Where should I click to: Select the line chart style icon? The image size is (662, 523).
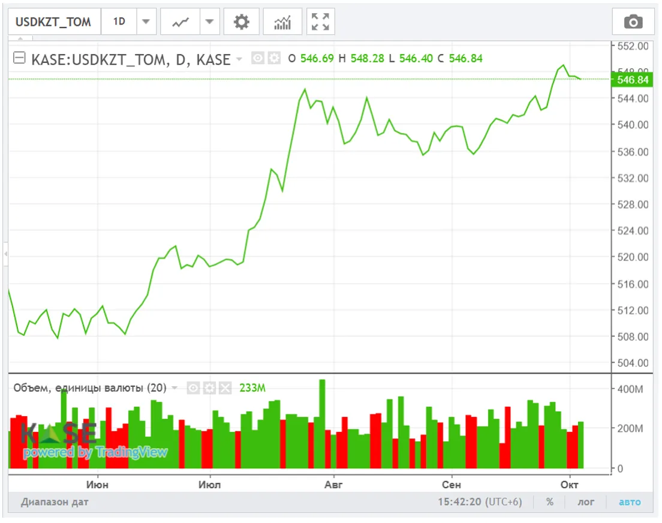[180, 22]
